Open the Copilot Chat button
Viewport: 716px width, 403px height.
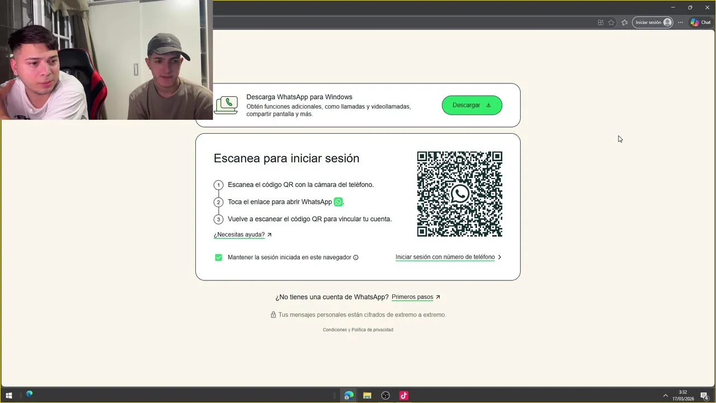[700, 22]
